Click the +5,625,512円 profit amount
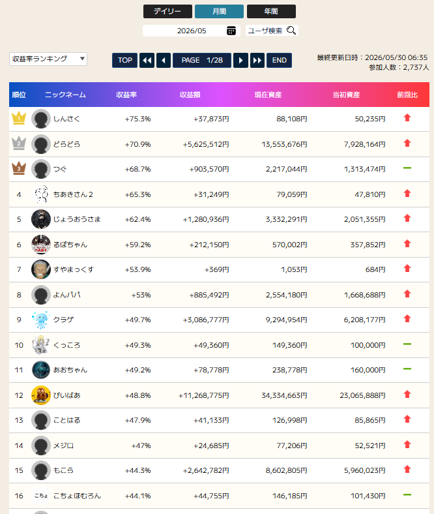The height and width of the screenshot is (514, 434). [206, 144]
